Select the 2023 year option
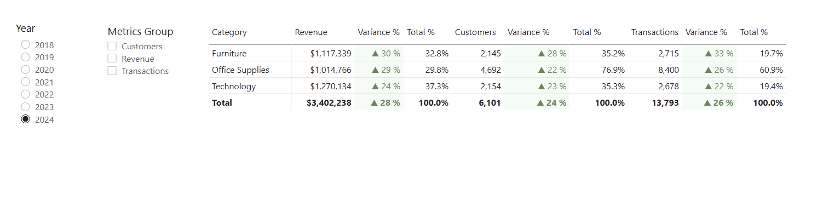This screenshot has width=817, height=218. (x=25, y=107)
